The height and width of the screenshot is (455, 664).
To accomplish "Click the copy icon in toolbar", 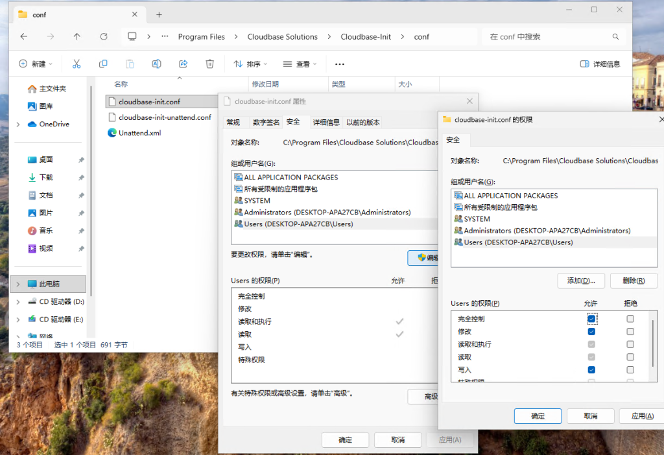I will tap(103, 64).
